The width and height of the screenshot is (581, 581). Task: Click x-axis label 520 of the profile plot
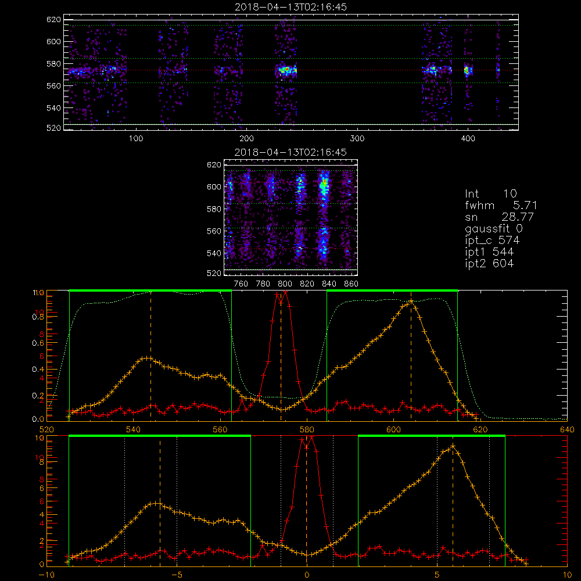pos(46,430)
